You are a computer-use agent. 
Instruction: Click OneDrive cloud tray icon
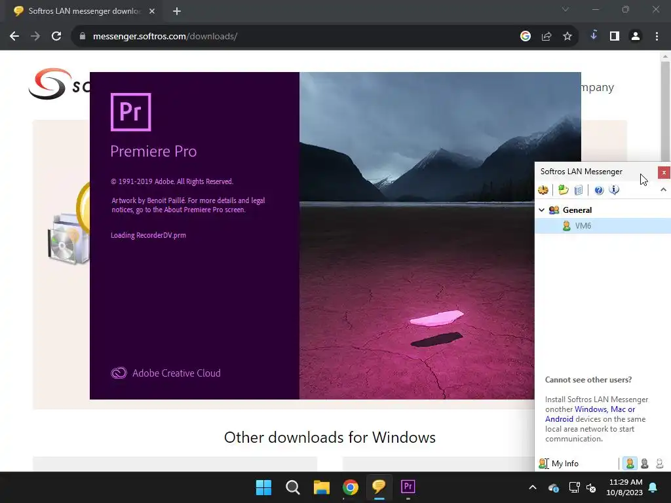553,487
